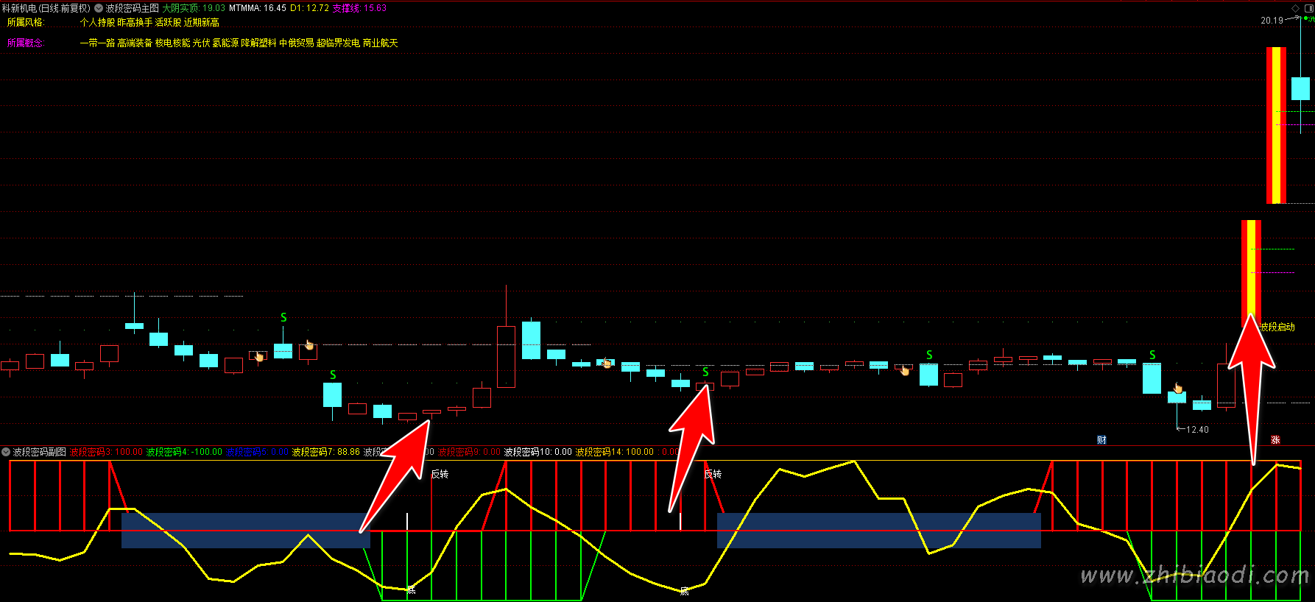Click the 20.19 high price label

1272,21
